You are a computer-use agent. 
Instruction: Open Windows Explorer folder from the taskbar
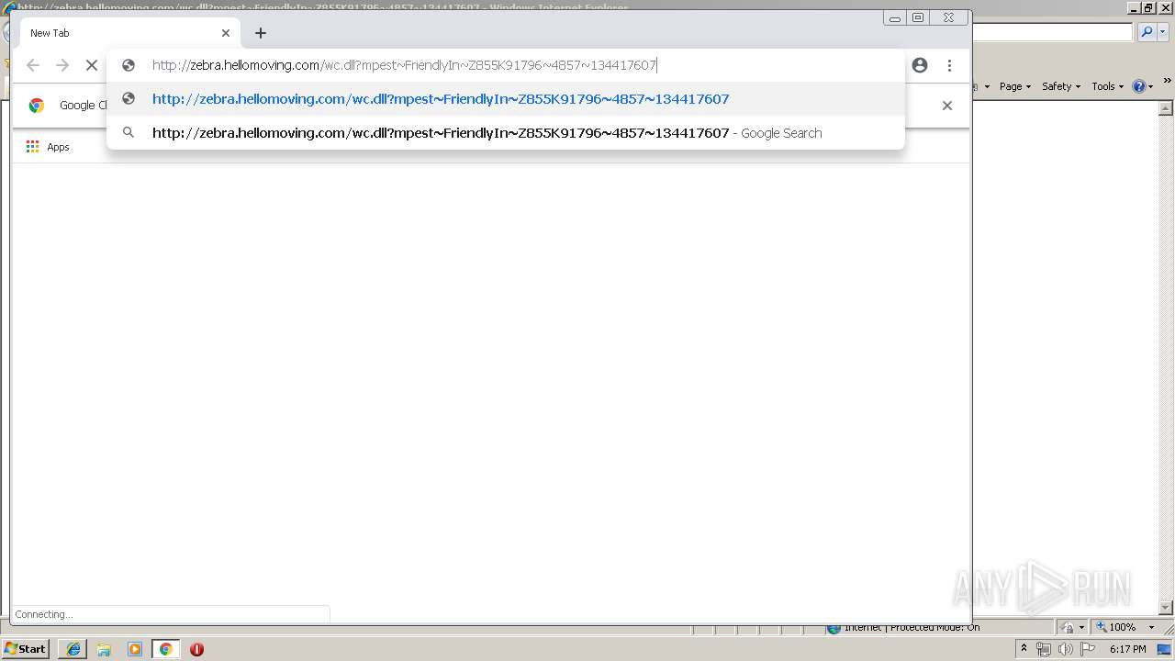tap(104, 649)
